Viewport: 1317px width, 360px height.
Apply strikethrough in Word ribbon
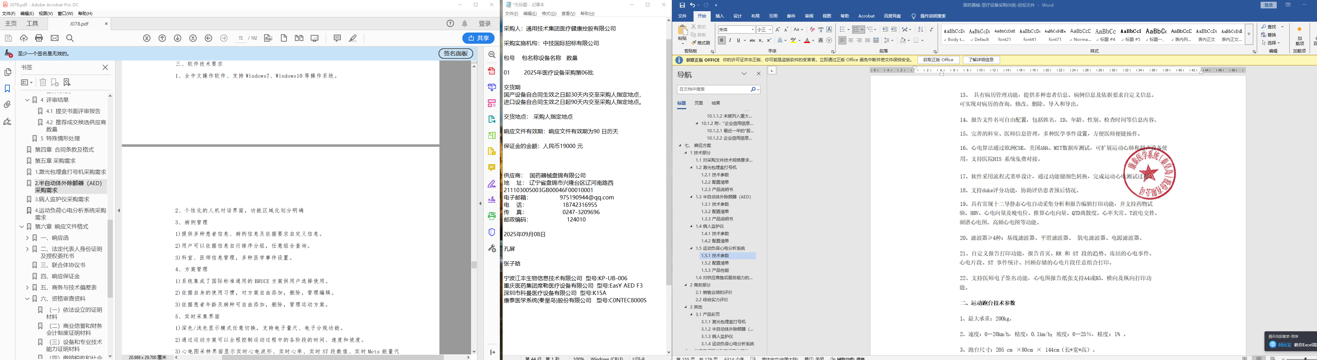(x=752, y=40)
